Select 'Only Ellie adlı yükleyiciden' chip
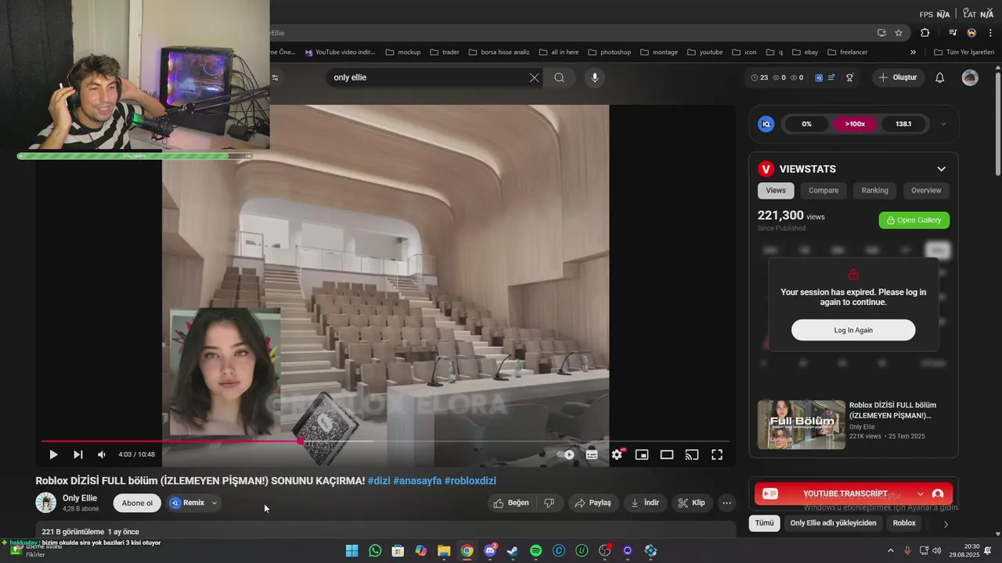Screen dimensions: 1002x563 point(833,523)
